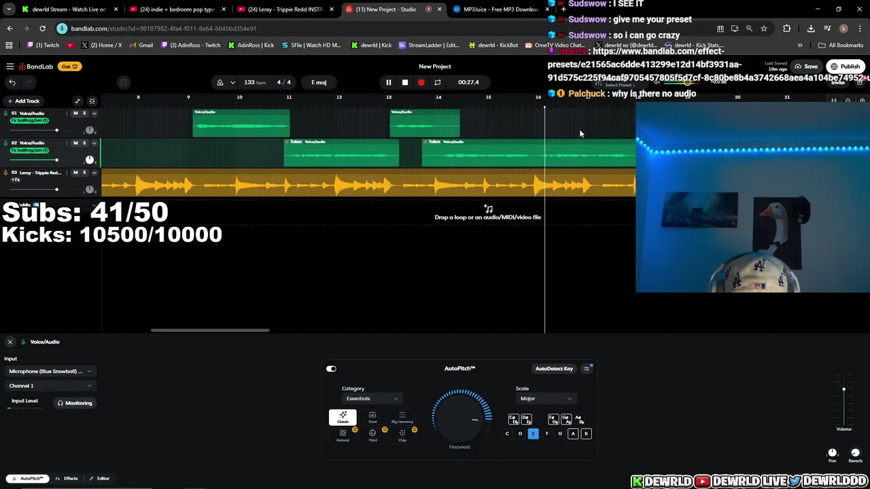870x489 pixels.
Task: Click the undo arrow icon
Action: click(12, 82)
